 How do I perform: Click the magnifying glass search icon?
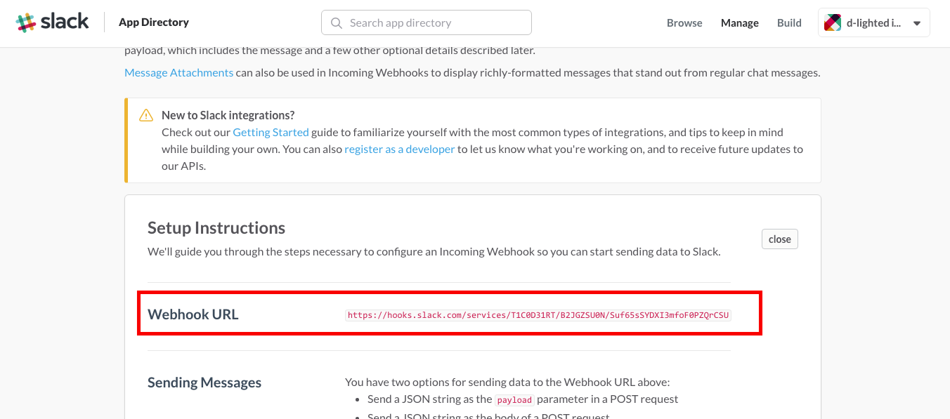tap(337, 23)
